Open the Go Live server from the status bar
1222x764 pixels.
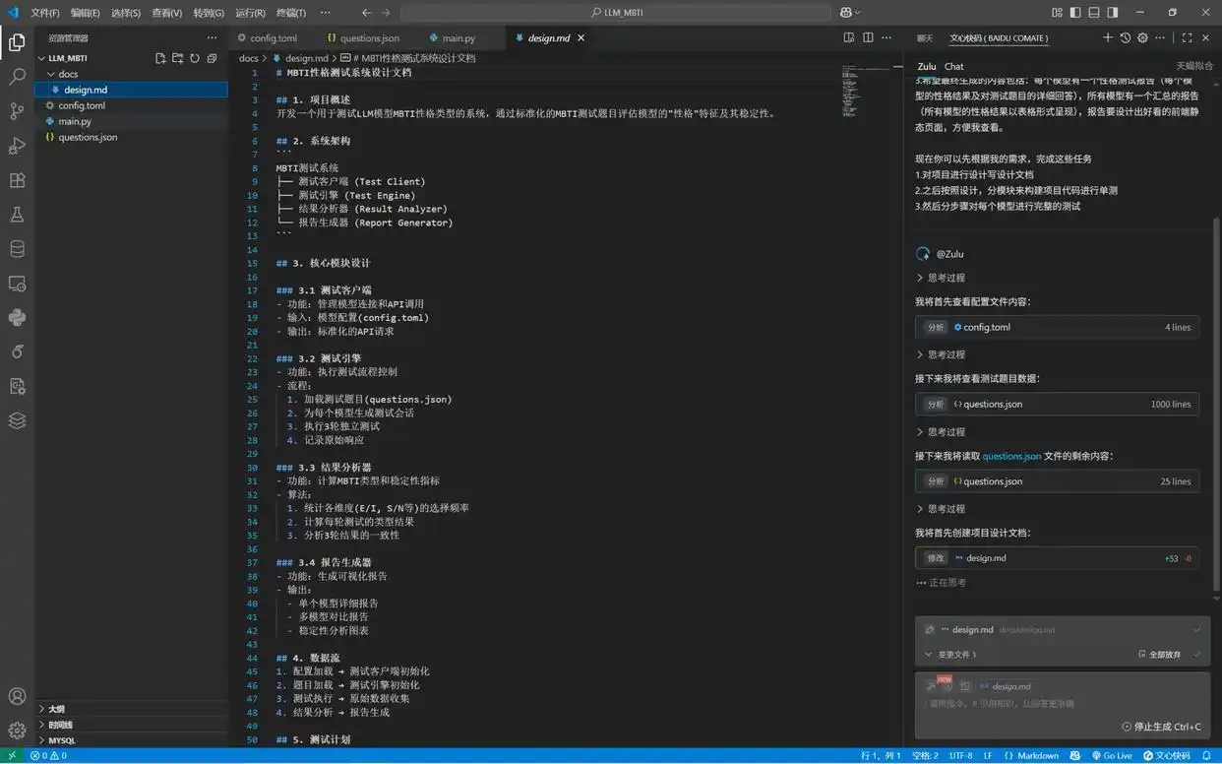coord(1112,755)
